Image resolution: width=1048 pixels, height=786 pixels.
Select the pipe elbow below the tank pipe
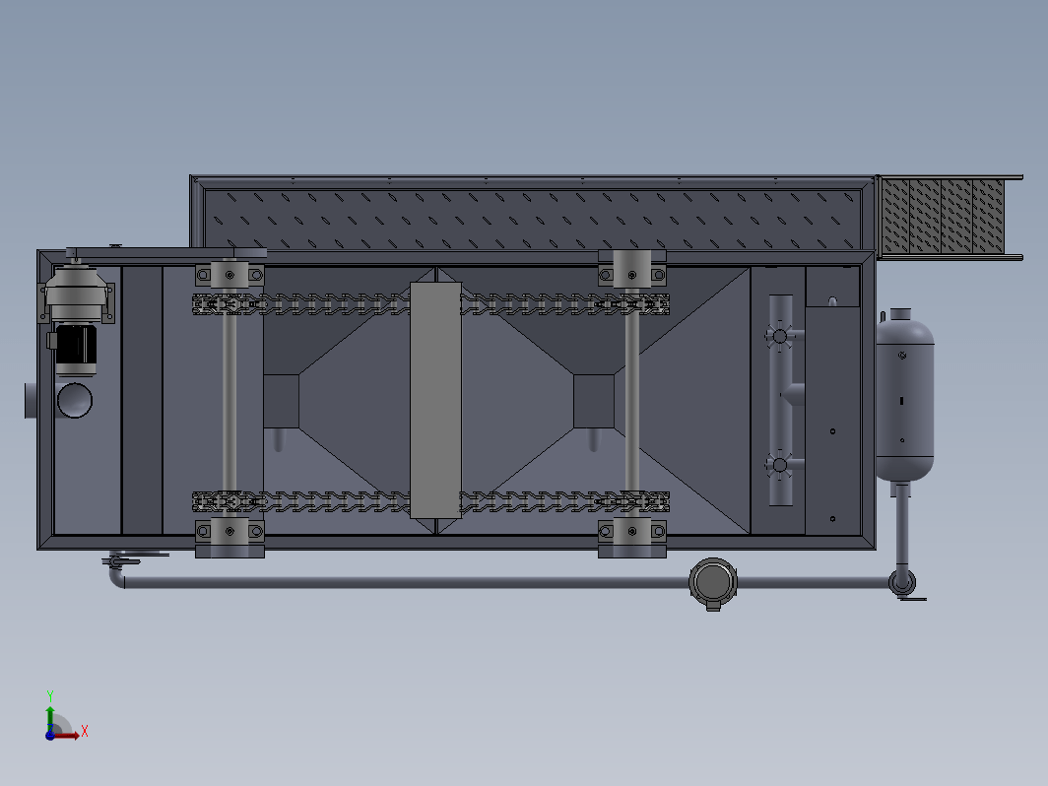click(x=902, y=581)
